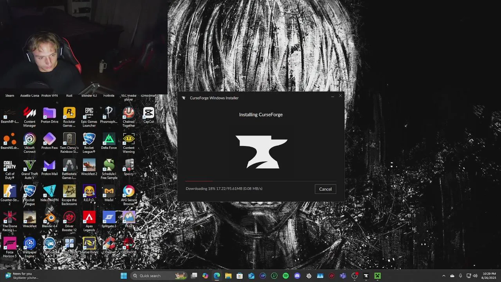The width and height of the screenshot is (501, 282).
Task: Select R.E.P.O. desktop icon
Action: click(89, 194)
